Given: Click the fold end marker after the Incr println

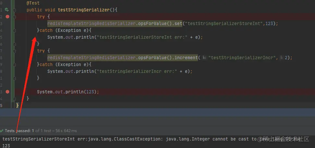Looking at the screenshot, I should point(14,78).
